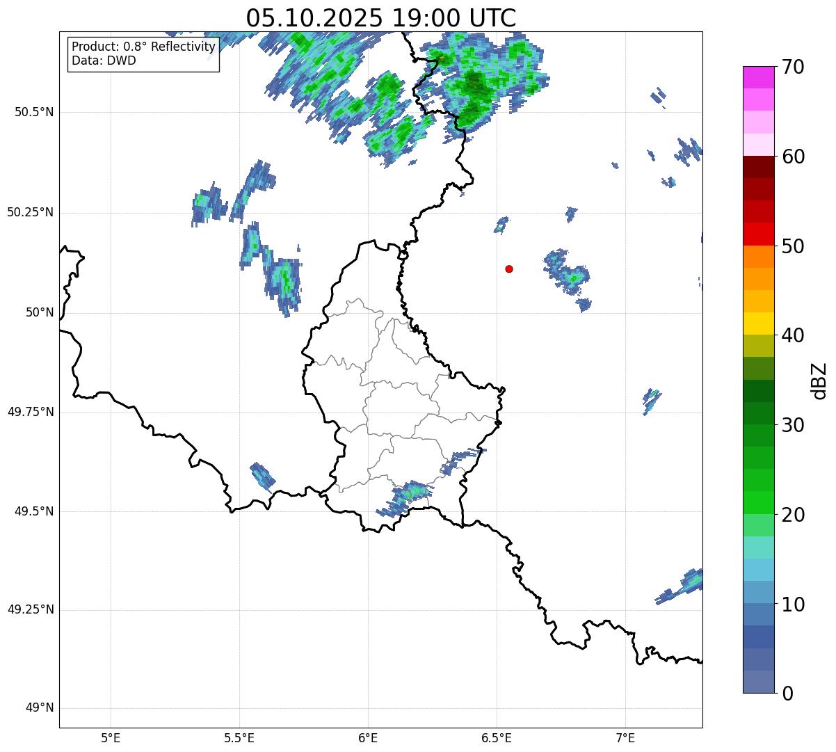This screenshot has height=752, width=836.
Task: Click the bright red colorbar segment below 50
Action: tap(759, 234)
